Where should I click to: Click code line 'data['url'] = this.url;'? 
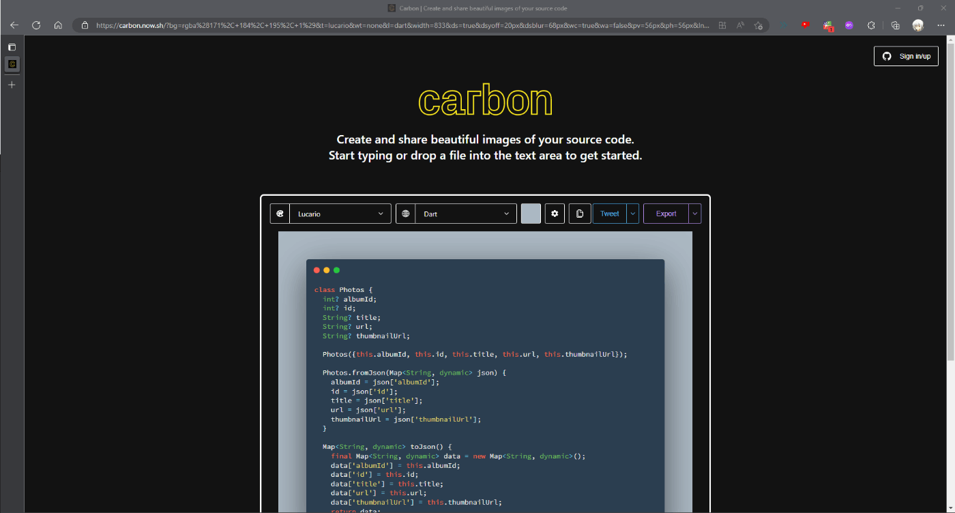click(x=379, y=493)
